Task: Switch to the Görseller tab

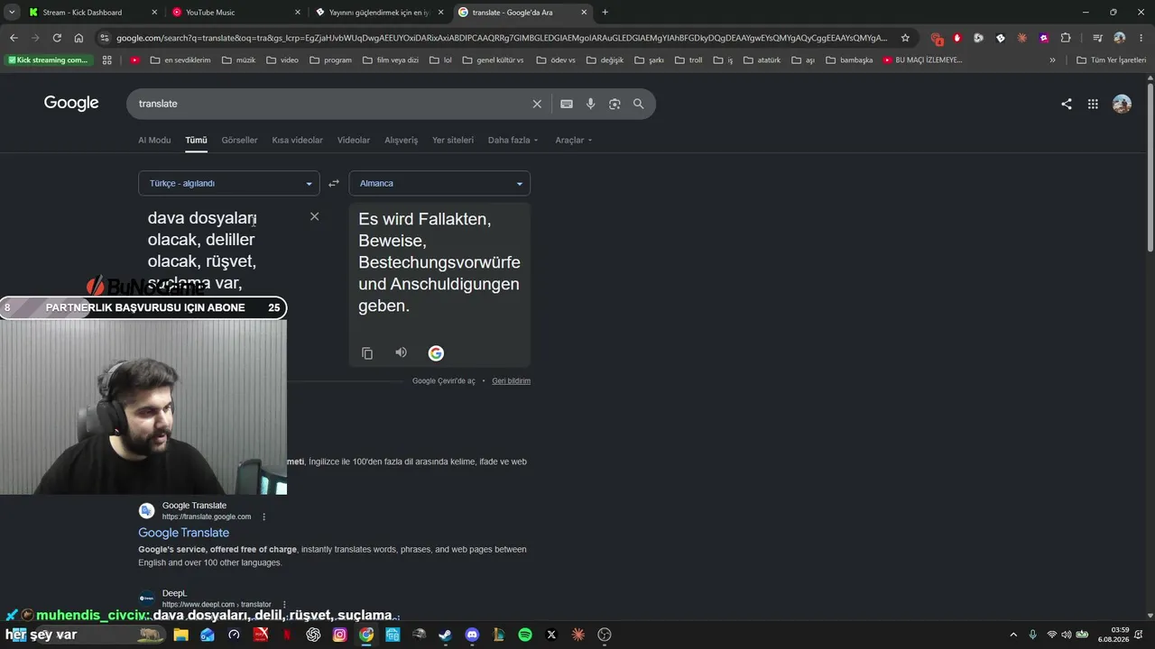Action: point(239,140)
